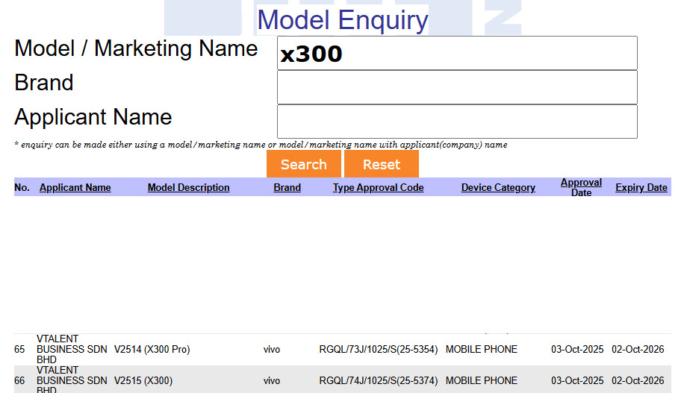Select the V2514 (X300 Pro) model cell

click(152, 349)
